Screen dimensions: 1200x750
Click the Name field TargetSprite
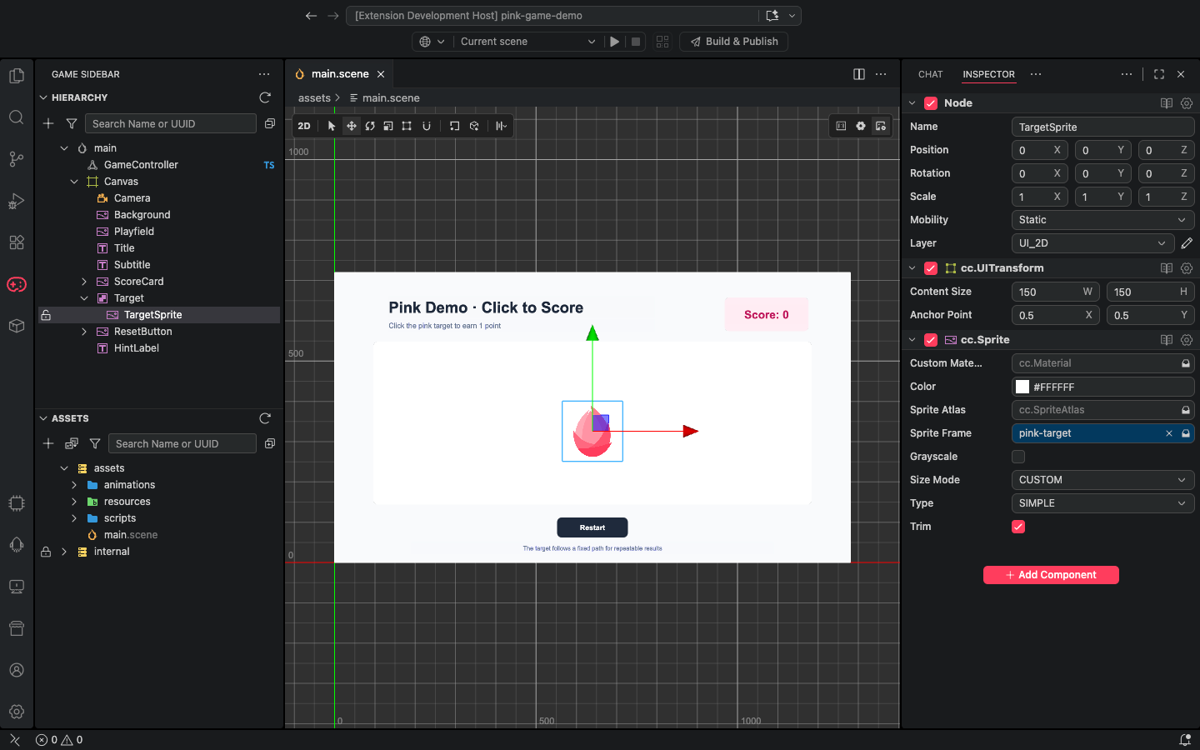[x=1102, y=127]
